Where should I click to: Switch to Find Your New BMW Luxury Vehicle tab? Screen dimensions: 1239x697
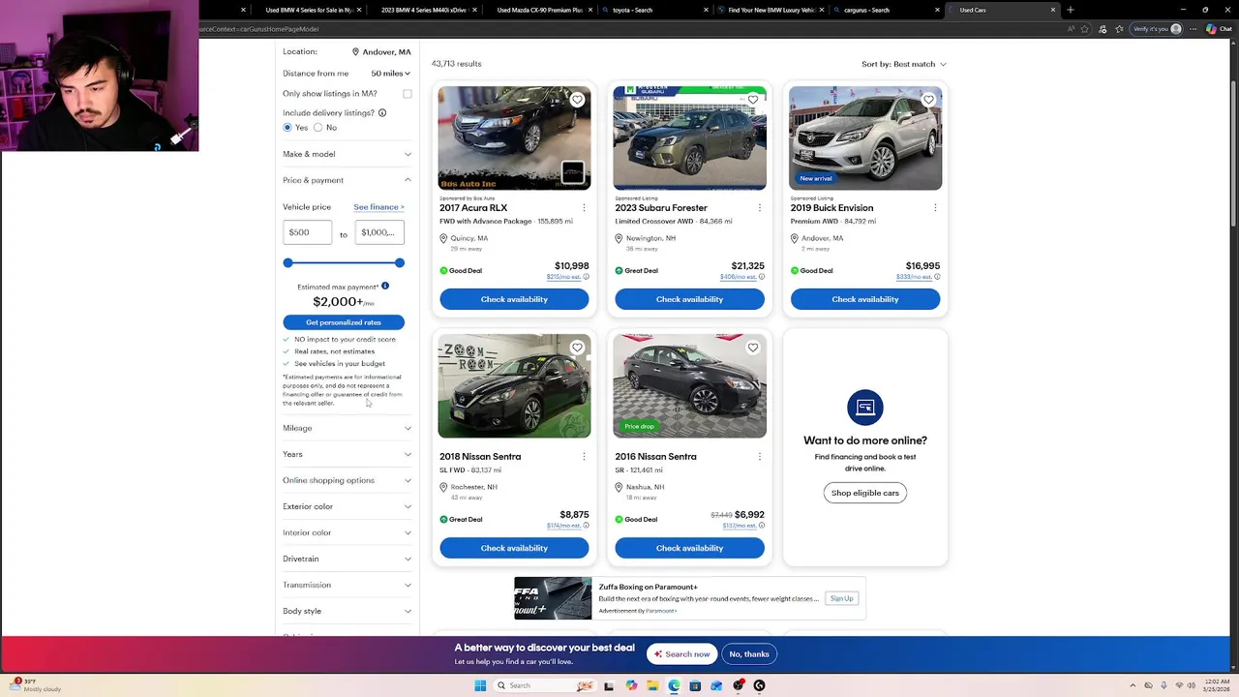(770, 10)
